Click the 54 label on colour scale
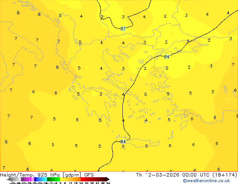The image size is (238, 184). 108,183
